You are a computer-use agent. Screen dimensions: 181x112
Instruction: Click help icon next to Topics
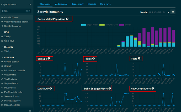[x=93, y=58]
